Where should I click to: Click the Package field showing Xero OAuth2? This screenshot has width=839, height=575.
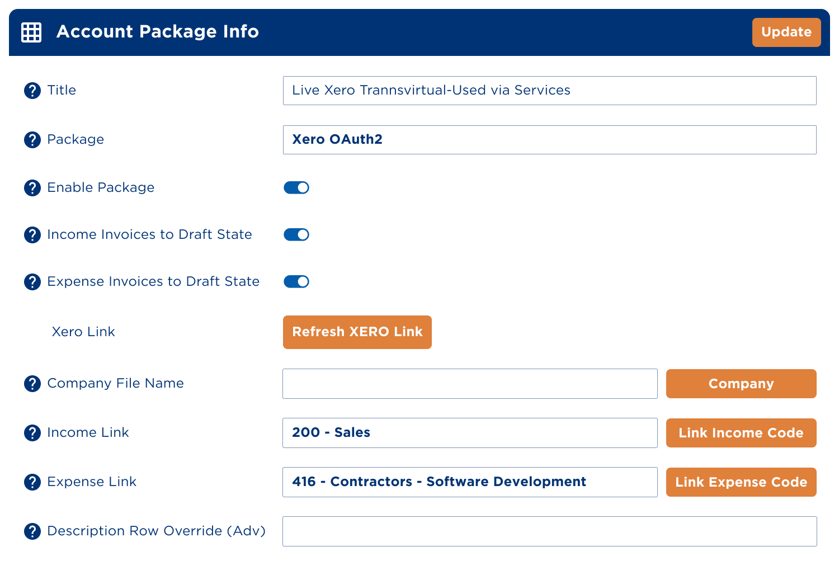point(550,140)
